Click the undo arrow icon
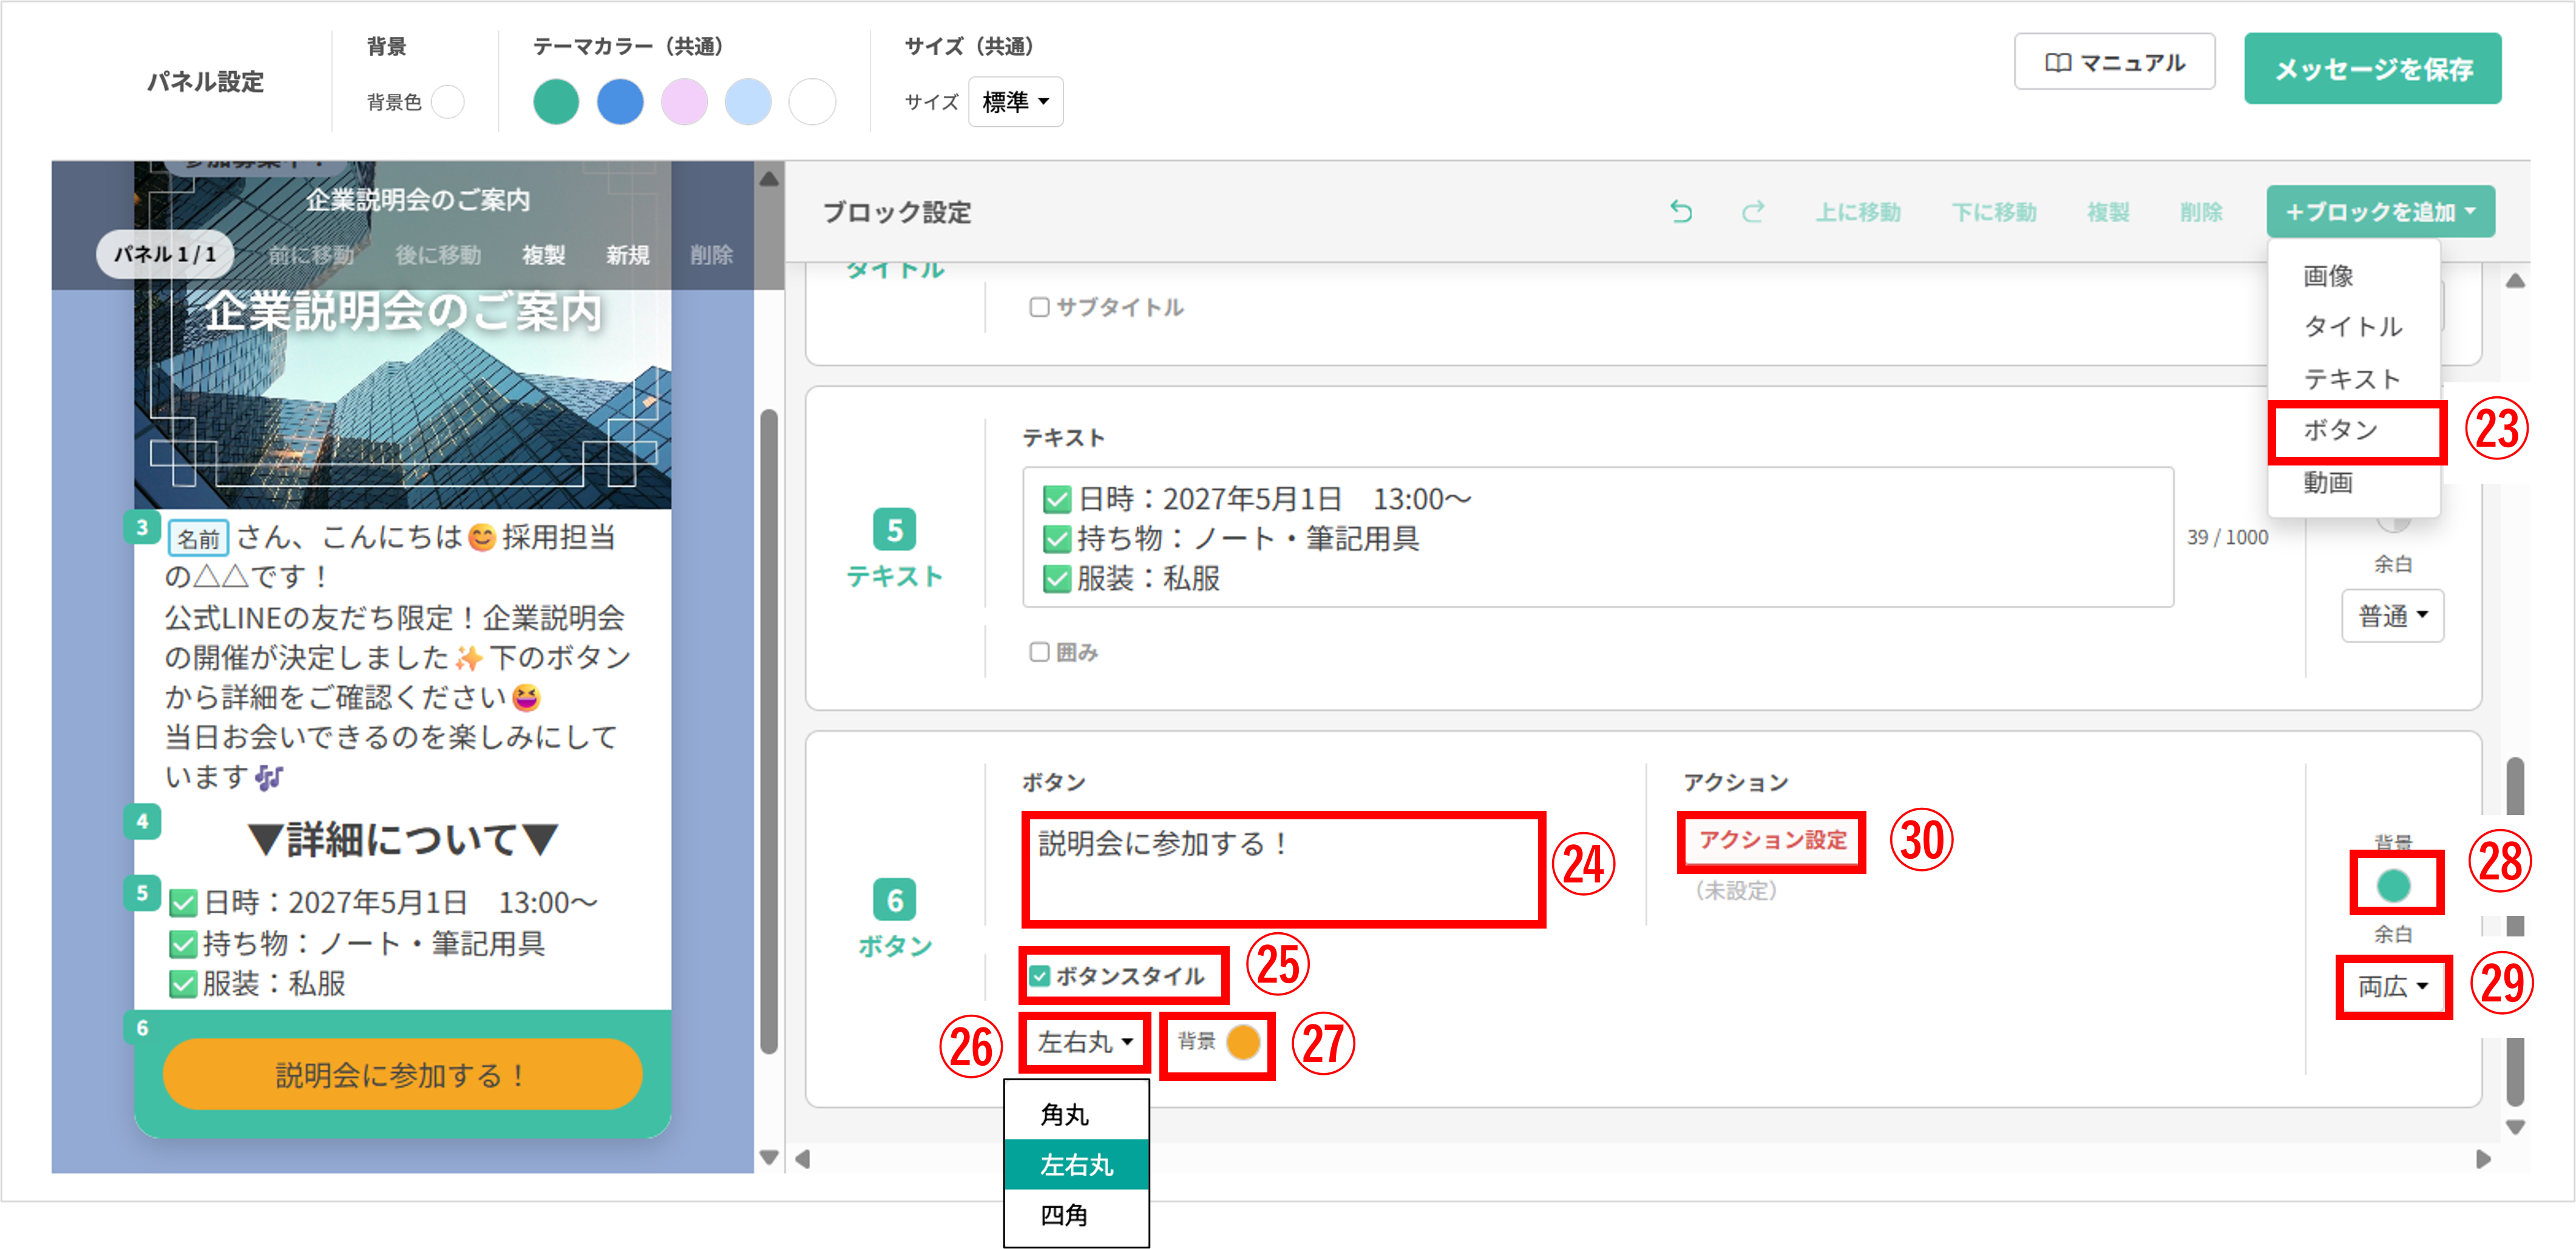Screen dimensions: 2576x1249 click(x=1681, y=212)
